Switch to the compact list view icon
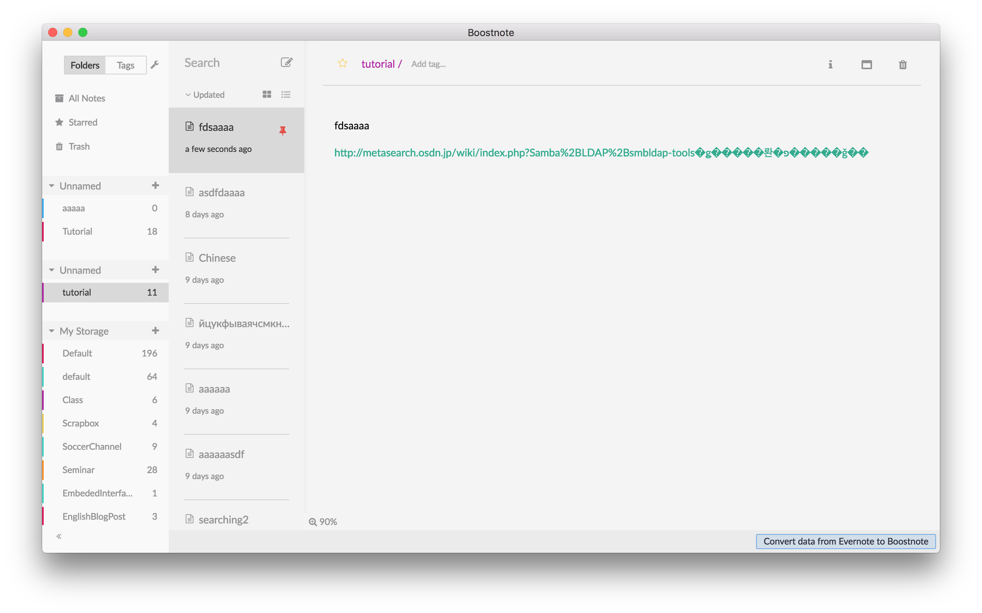The width and height of the screenshot is (982, 613). (286, 94)
